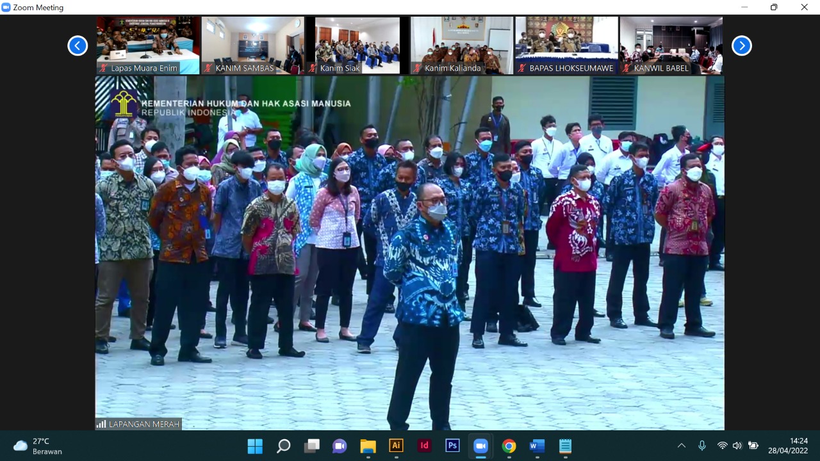Choose the BAPAS LHOKSEUMAWE video thumbnail
This screenshot has height=461, width=820.
566,45
